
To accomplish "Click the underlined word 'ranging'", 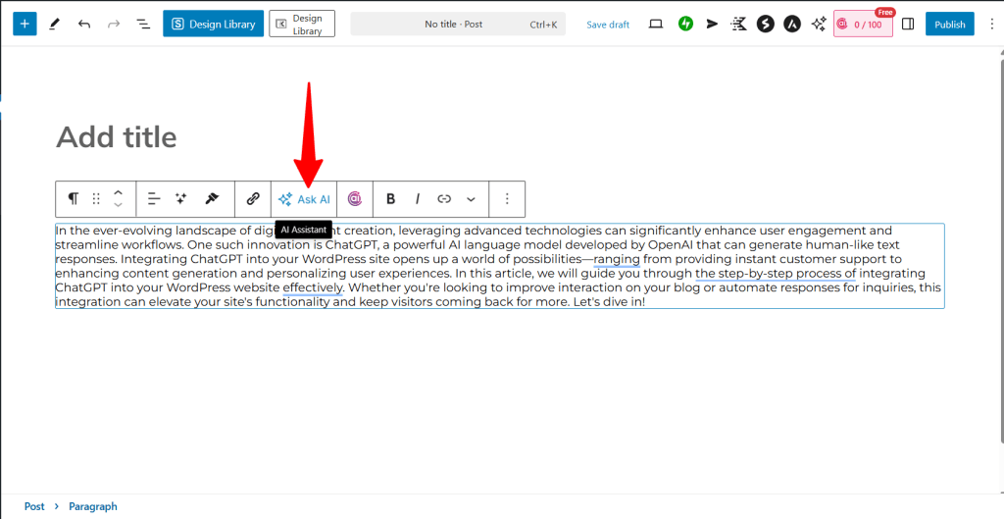I will 617,259.
